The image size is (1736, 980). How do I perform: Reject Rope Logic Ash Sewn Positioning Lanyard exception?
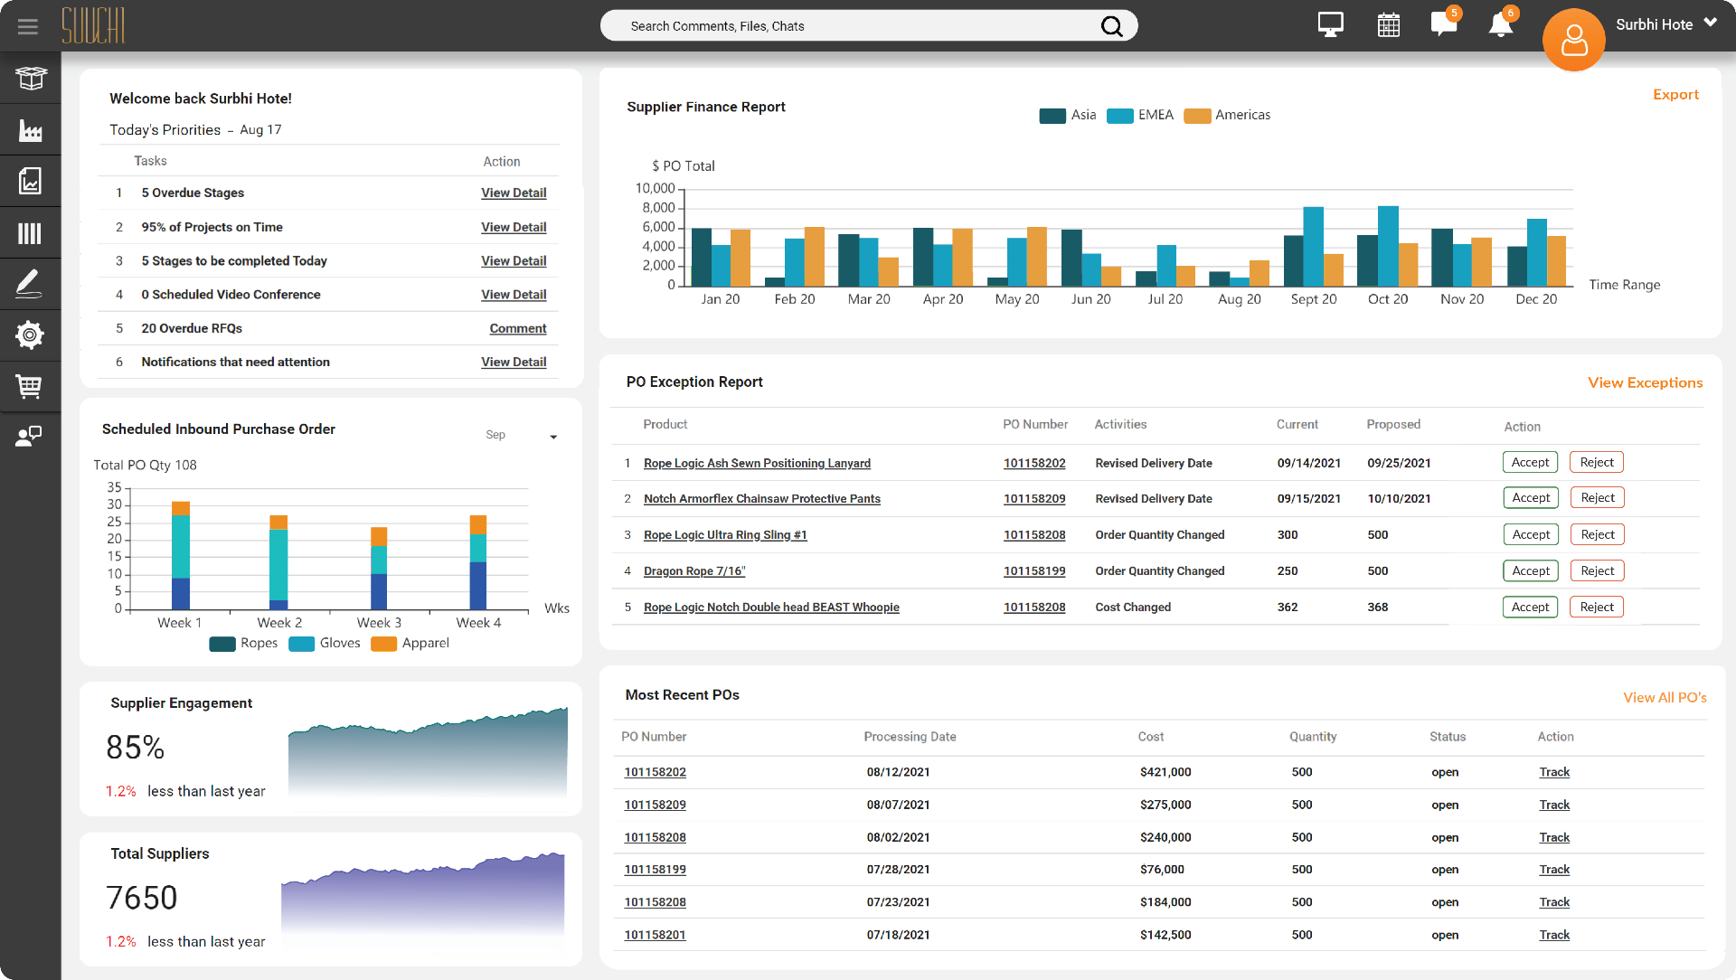1597,462
